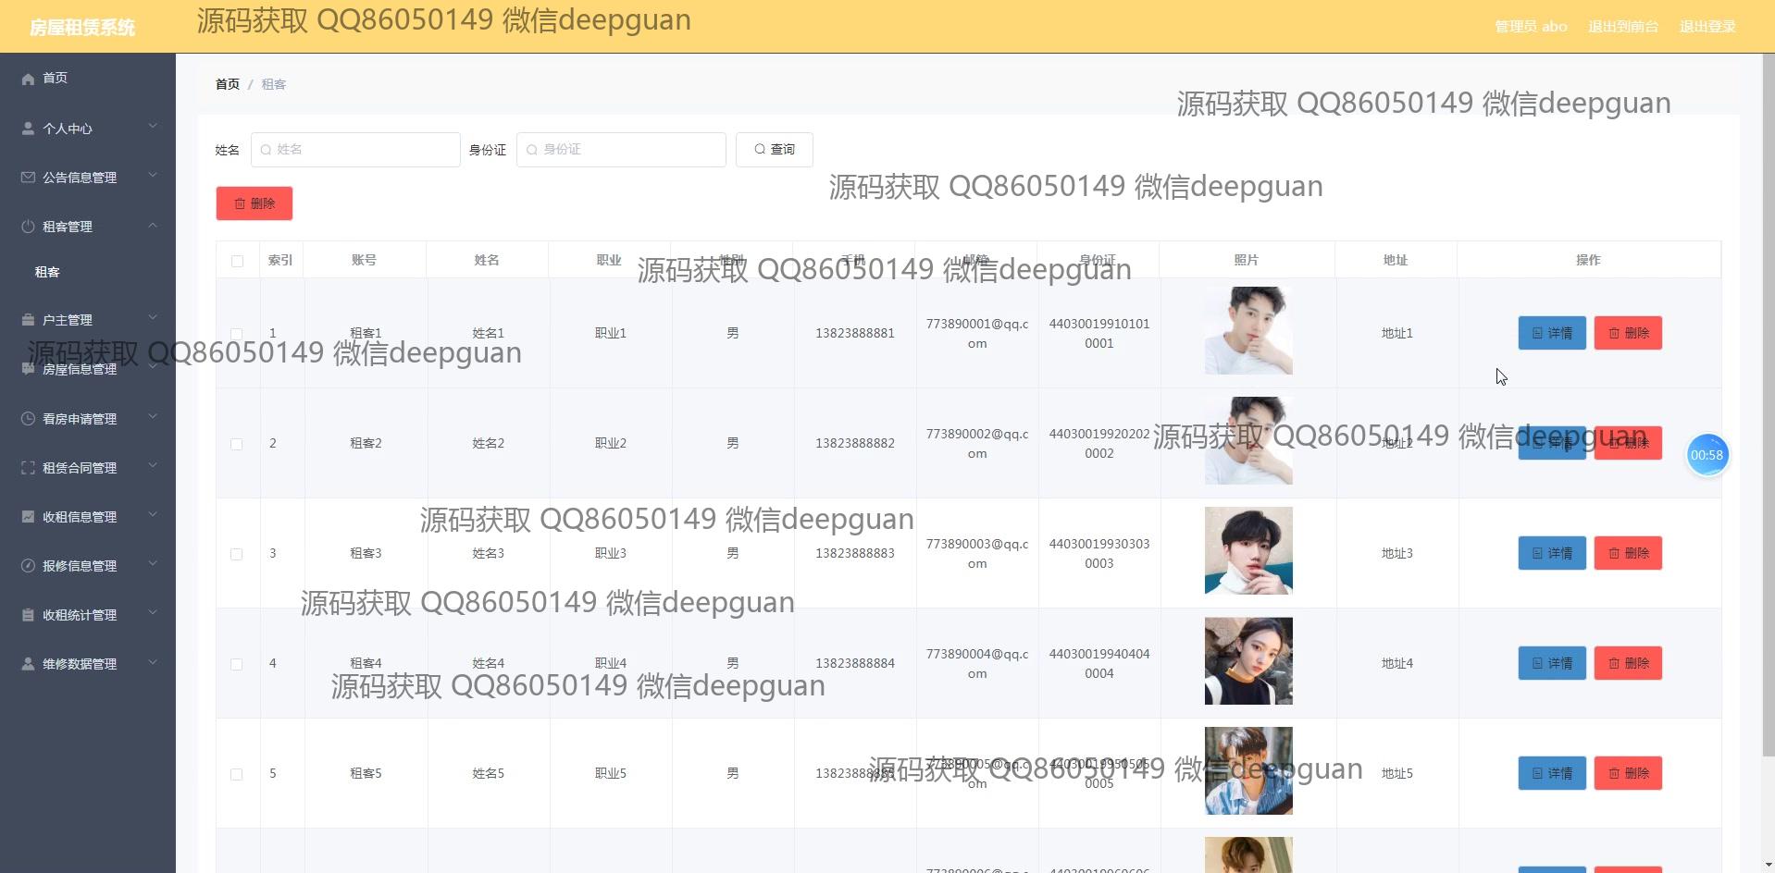Click the user icon next to 维修数据管理
1775x873 pixels.
pos(28,664)
